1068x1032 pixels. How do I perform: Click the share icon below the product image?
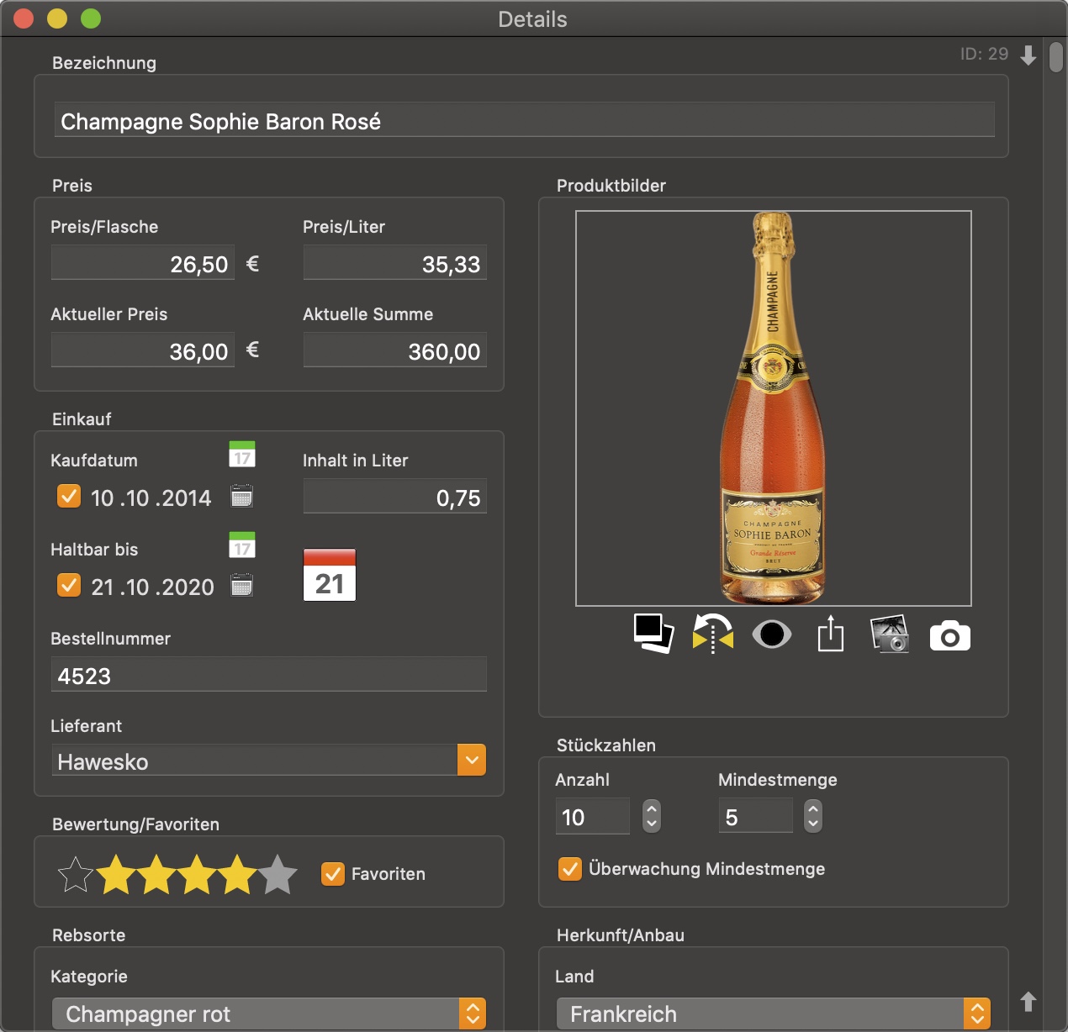click(831, 634)
